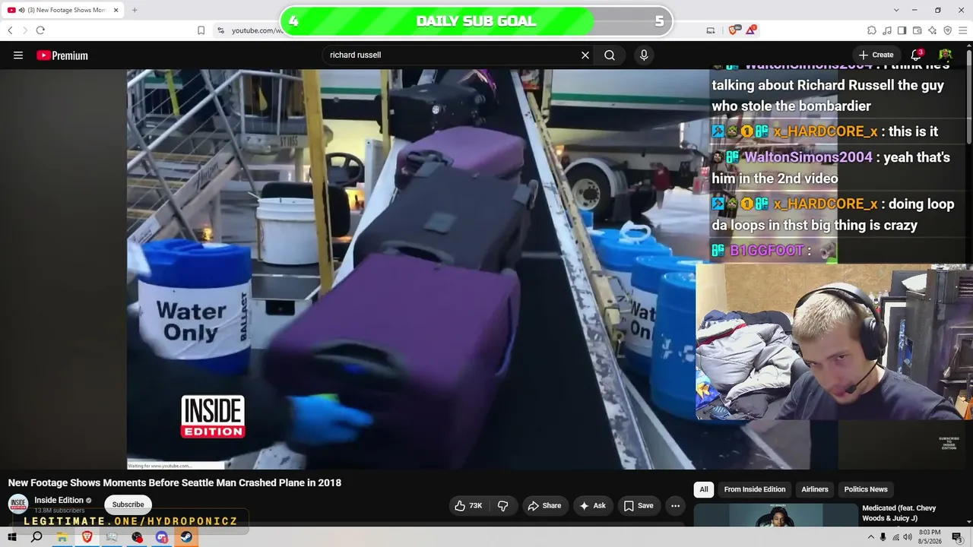Open more actions three-dot menu
Viewport: 973px width, 547px height.
[675, 505]
